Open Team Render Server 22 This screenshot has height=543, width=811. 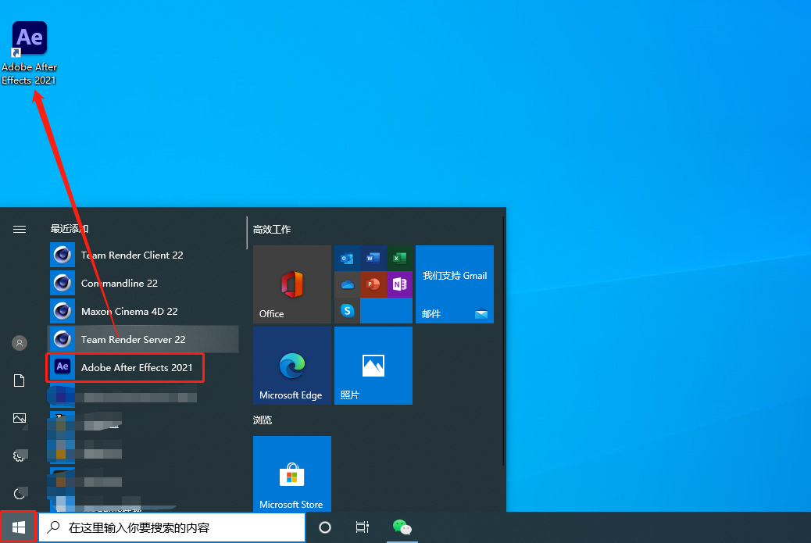click(133, 339)
